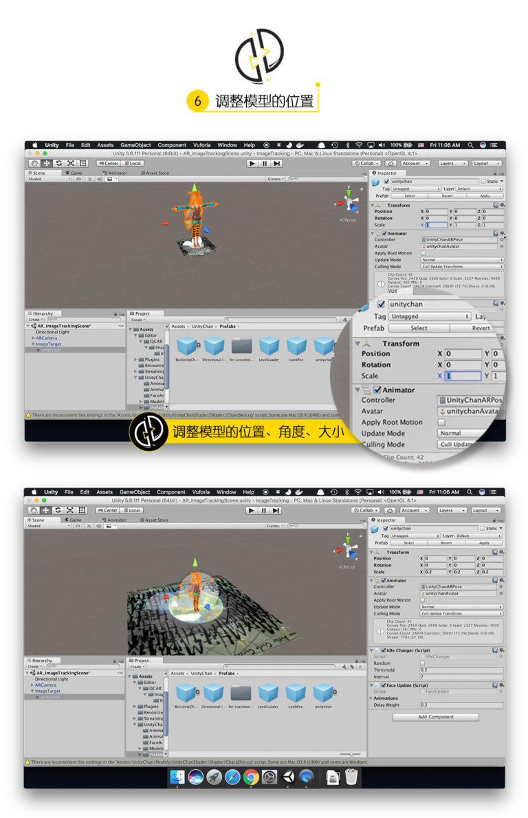Viewport: 528px width, 818px height.
Task: Open the Layer dropdown in lower Inspector
Action: tap(478, 535)
